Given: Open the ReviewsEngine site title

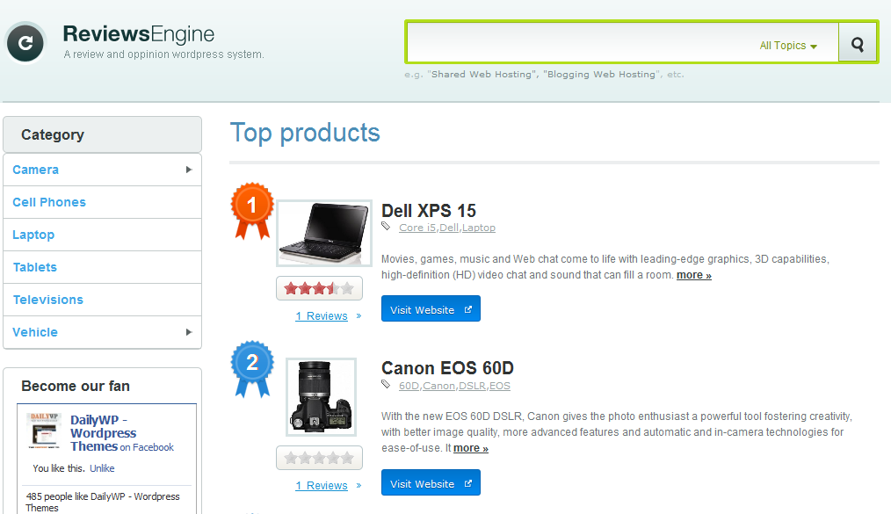Looking at the screenshot, I should tap(139, 34).
